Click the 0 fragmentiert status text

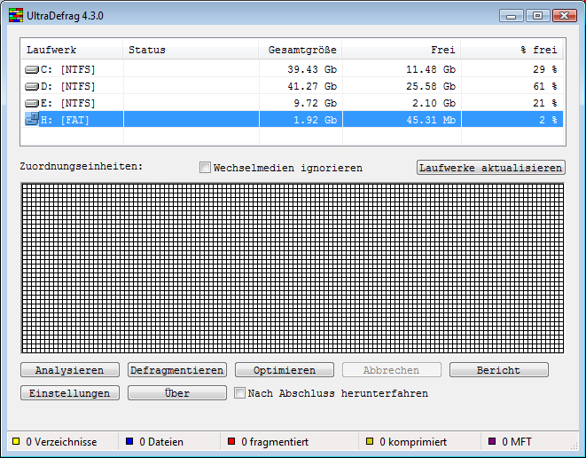(275, 442)
